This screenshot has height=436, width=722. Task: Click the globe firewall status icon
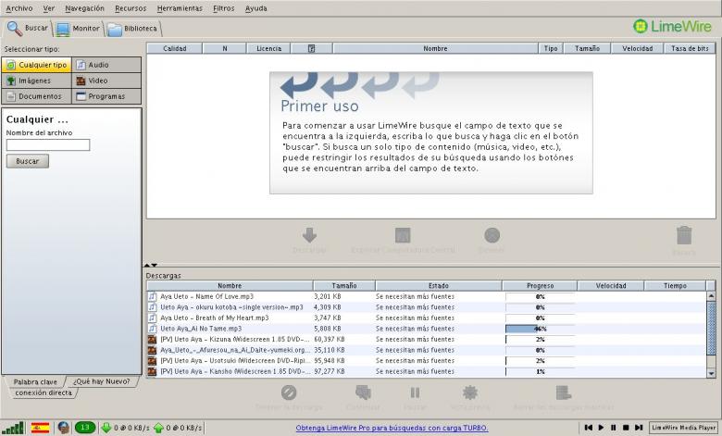(64, 428)
